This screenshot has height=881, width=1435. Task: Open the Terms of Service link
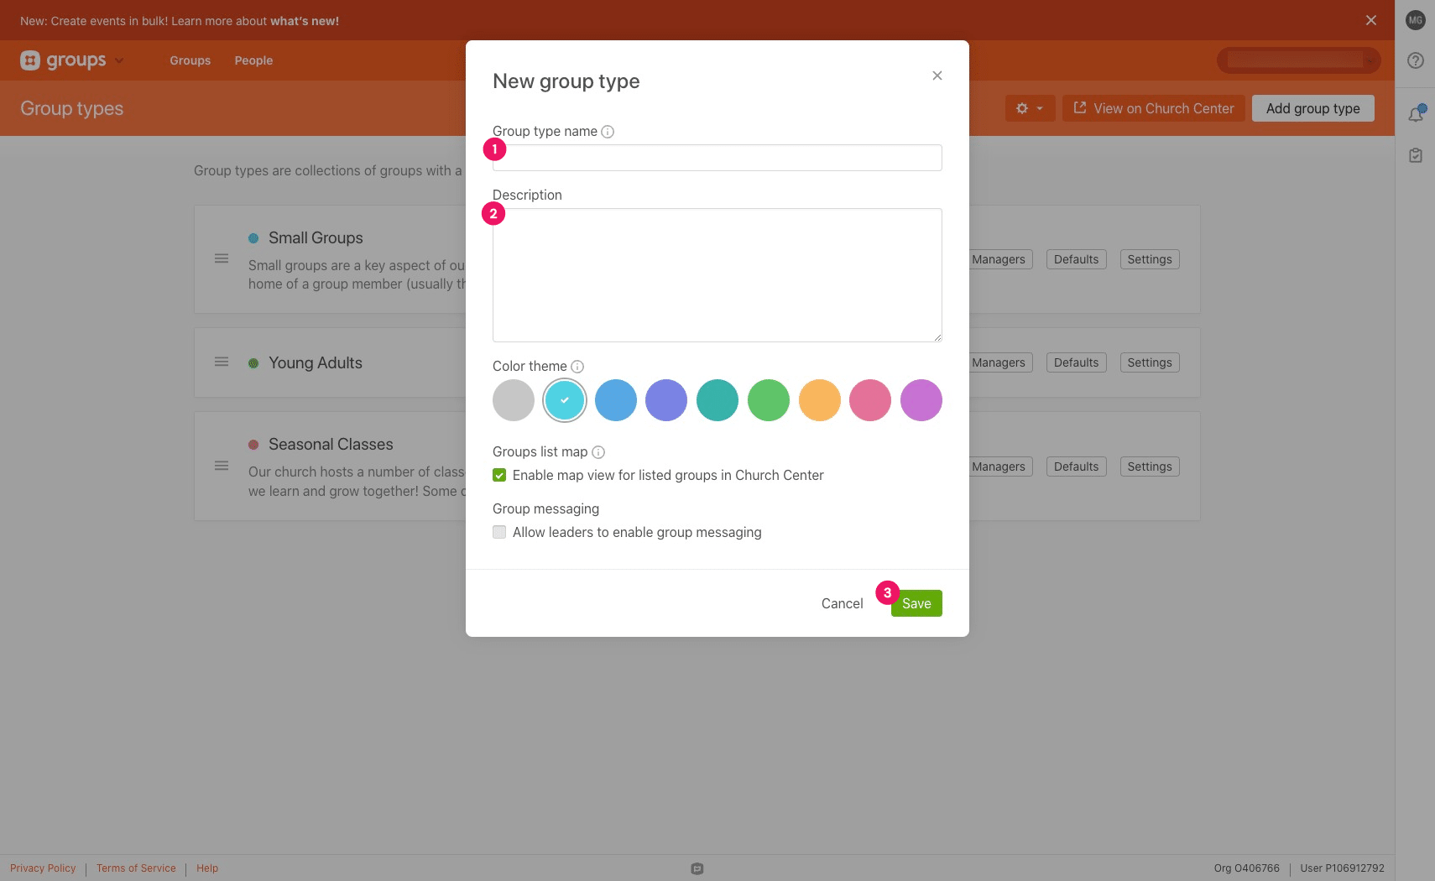click(x=136, y=868)
